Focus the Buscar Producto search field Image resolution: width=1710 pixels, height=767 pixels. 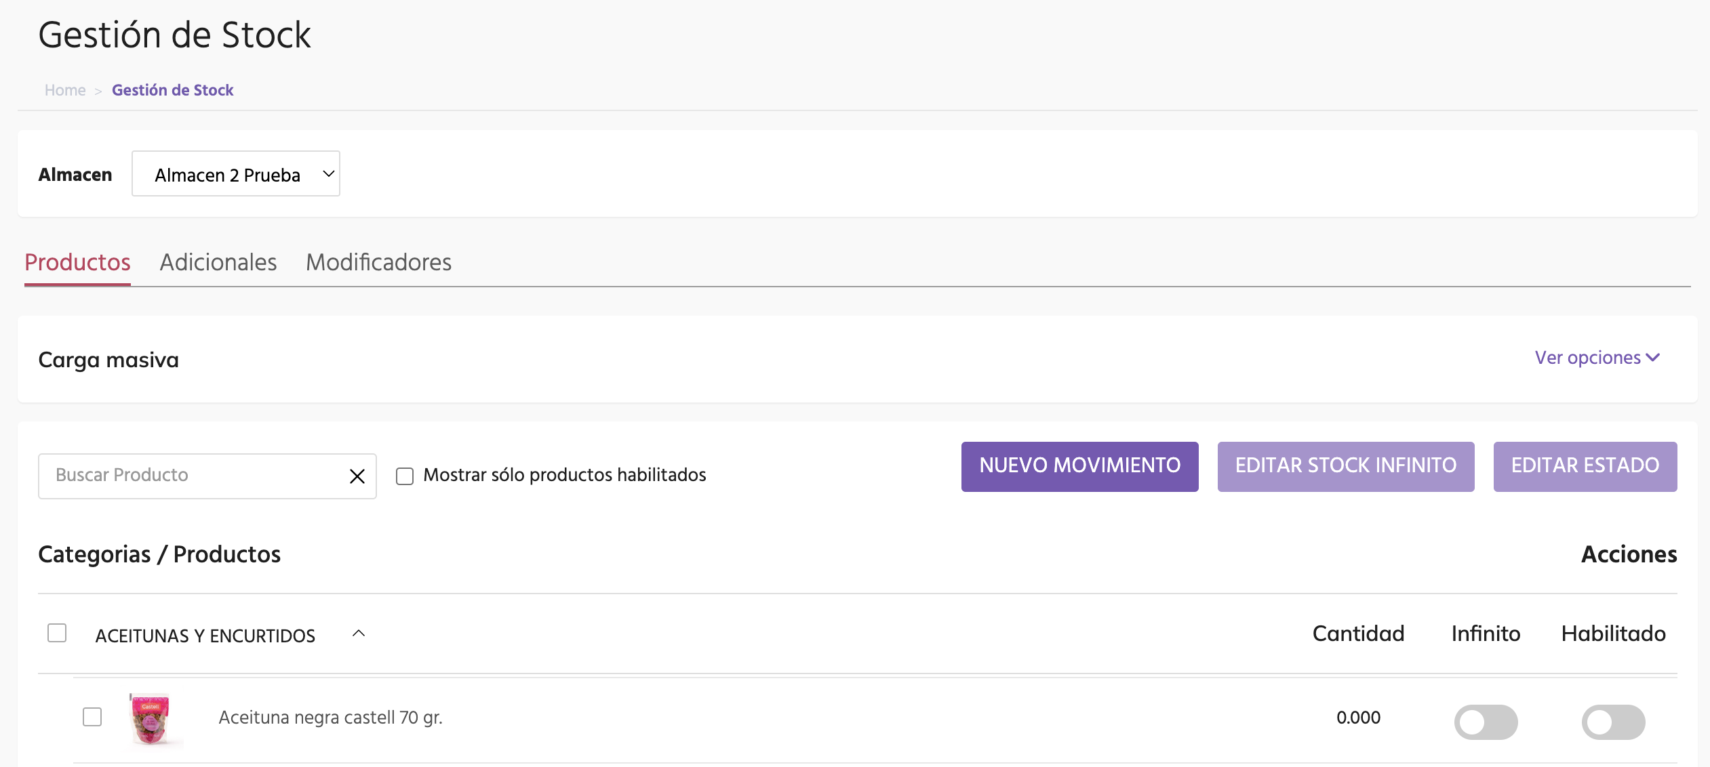point(193,476)
